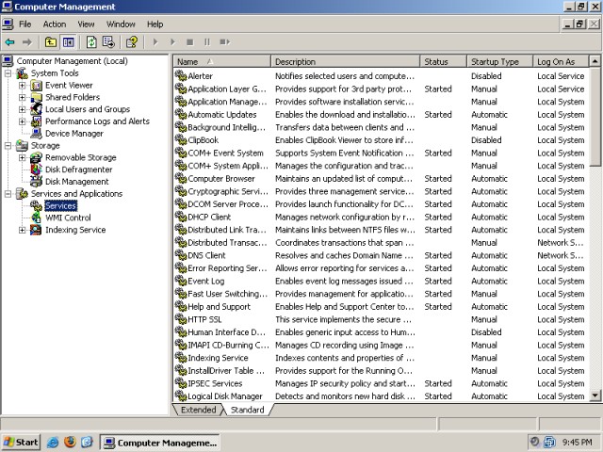Click the Forward arrow toolbar button
603x452 pixels.
[27, 41]
